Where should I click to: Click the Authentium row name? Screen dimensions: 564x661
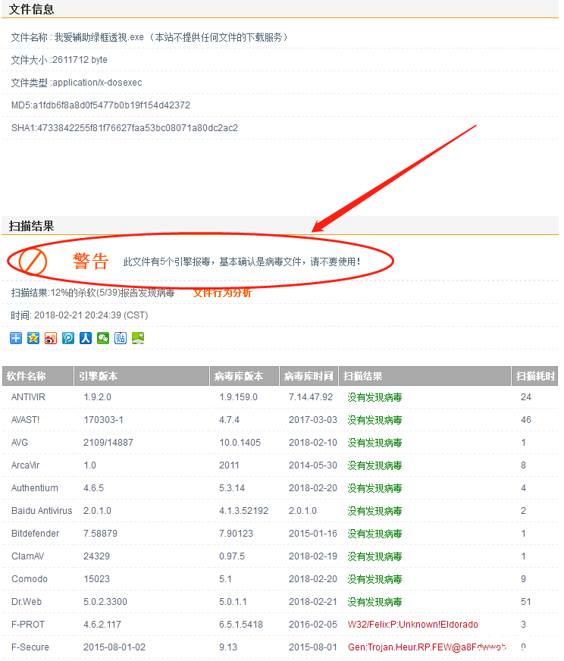coord(35,488)
